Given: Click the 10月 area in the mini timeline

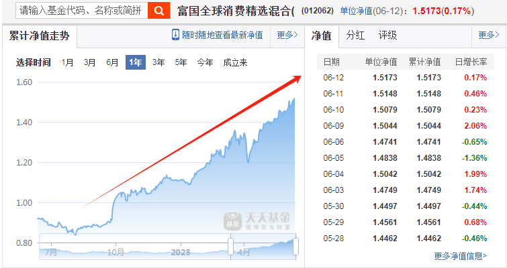Looking at the screenshot, I should (116, 252).
